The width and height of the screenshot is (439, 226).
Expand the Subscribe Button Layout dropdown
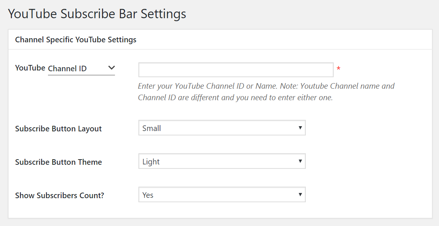[x=222, y=128]
